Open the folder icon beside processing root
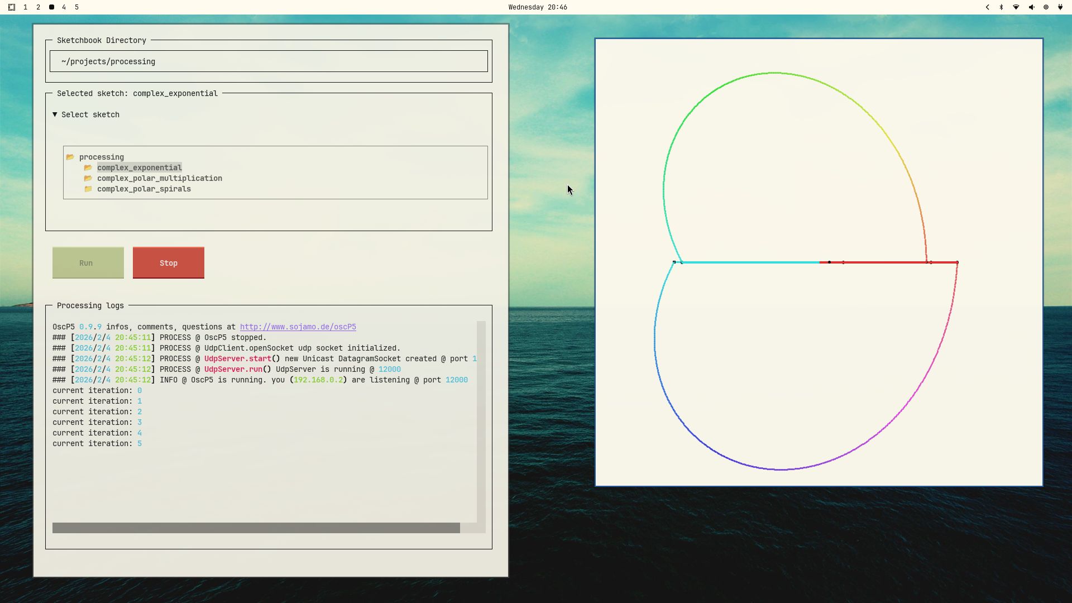The width and height of the screenshot is (1072, 603). 70,157
